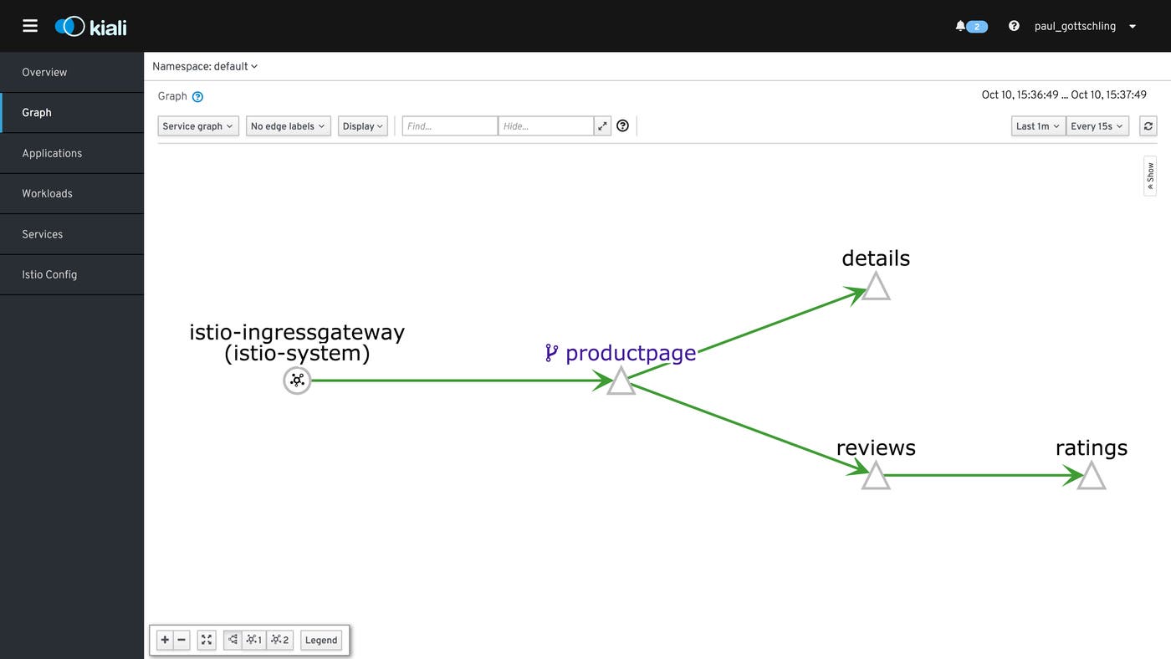Open the hamburger navigation menu

coord(30,26)
